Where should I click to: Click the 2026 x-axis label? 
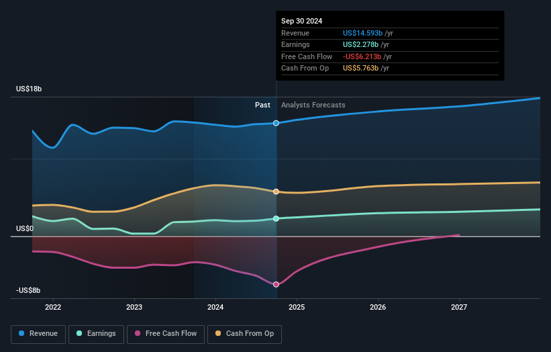pos(378,308)
